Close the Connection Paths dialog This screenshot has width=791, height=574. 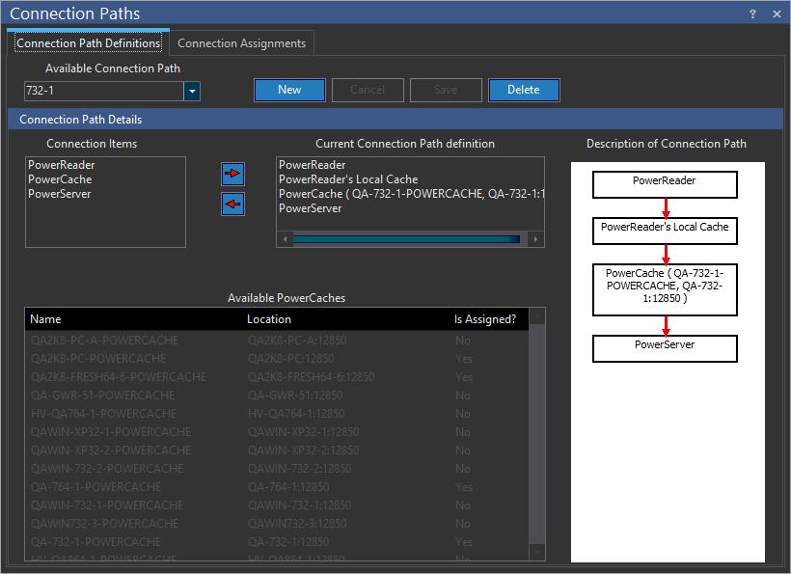coord(777,14)
